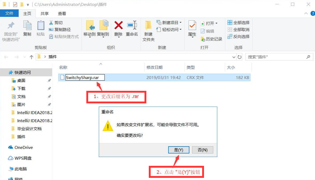Confirm the rename with the 是(Y) button
315x180 pixels.
coord(179,150)
